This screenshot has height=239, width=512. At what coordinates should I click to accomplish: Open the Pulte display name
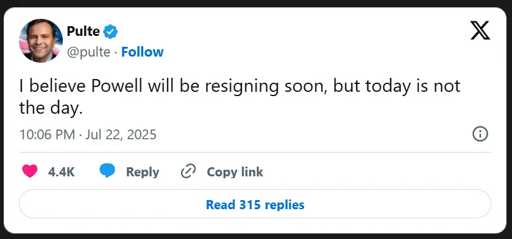click(83, 31)
